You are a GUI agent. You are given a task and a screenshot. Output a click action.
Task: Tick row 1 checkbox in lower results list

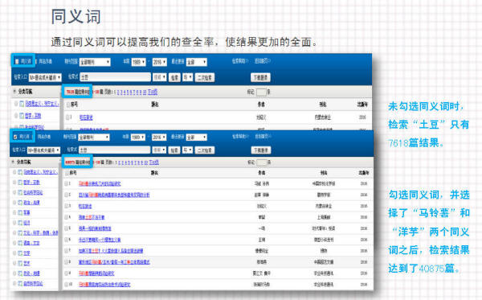66,183
